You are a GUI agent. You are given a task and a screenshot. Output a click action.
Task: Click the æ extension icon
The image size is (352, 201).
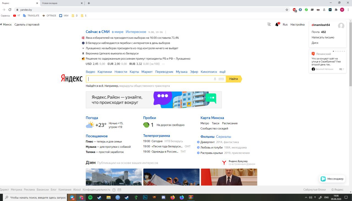click(312, 10)
